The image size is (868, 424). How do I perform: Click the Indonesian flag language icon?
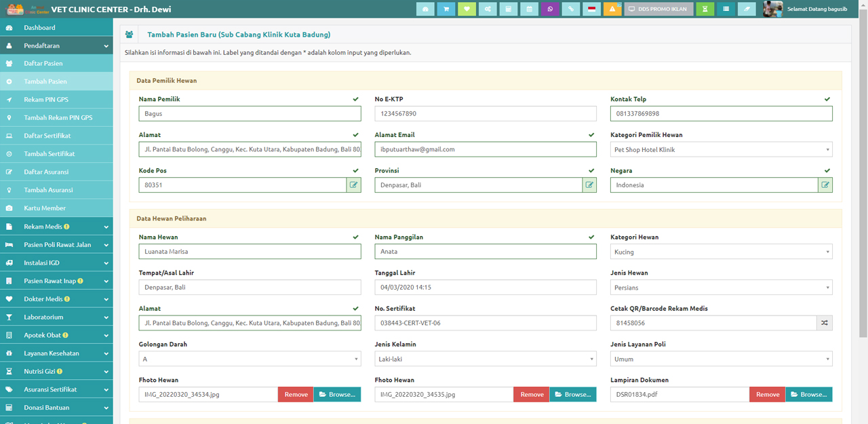point(591,9)
